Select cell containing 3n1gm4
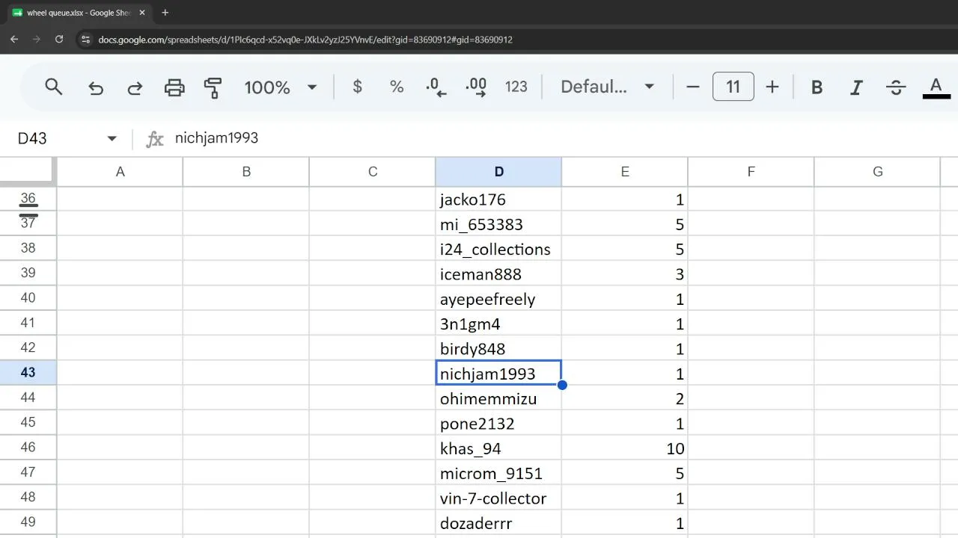Viewport: 958px width, 538px height. 498,324
